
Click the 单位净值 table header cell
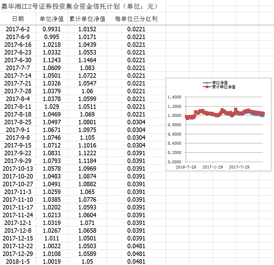52,19
